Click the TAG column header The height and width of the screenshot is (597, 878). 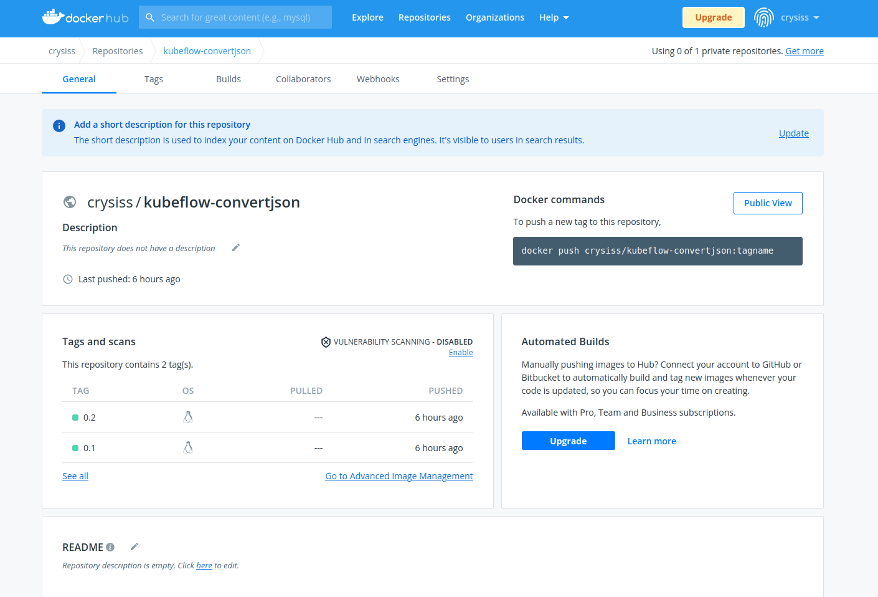(x=80, y=391)
